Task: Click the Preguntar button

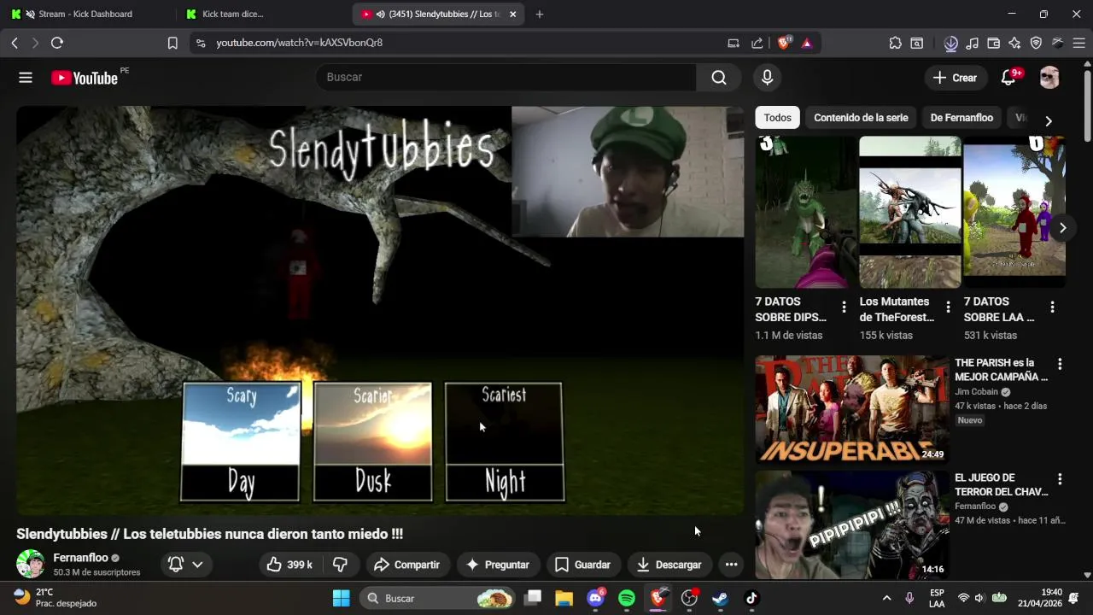Action: [497, 565]
